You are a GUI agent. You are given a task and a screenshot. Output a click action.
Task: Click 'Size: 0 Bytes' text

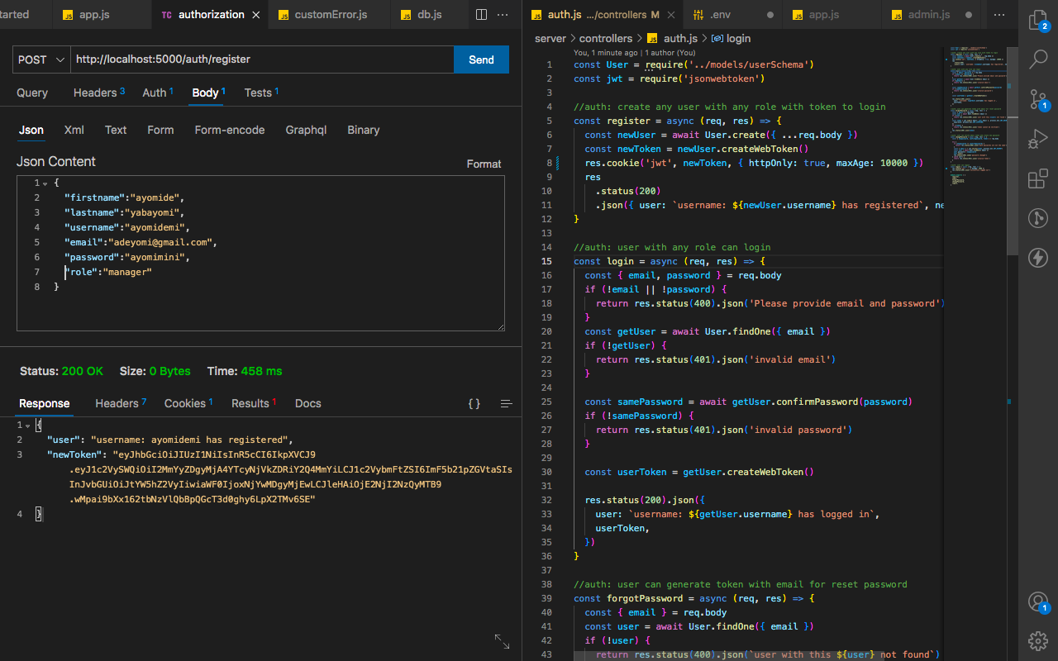[155, 371]
